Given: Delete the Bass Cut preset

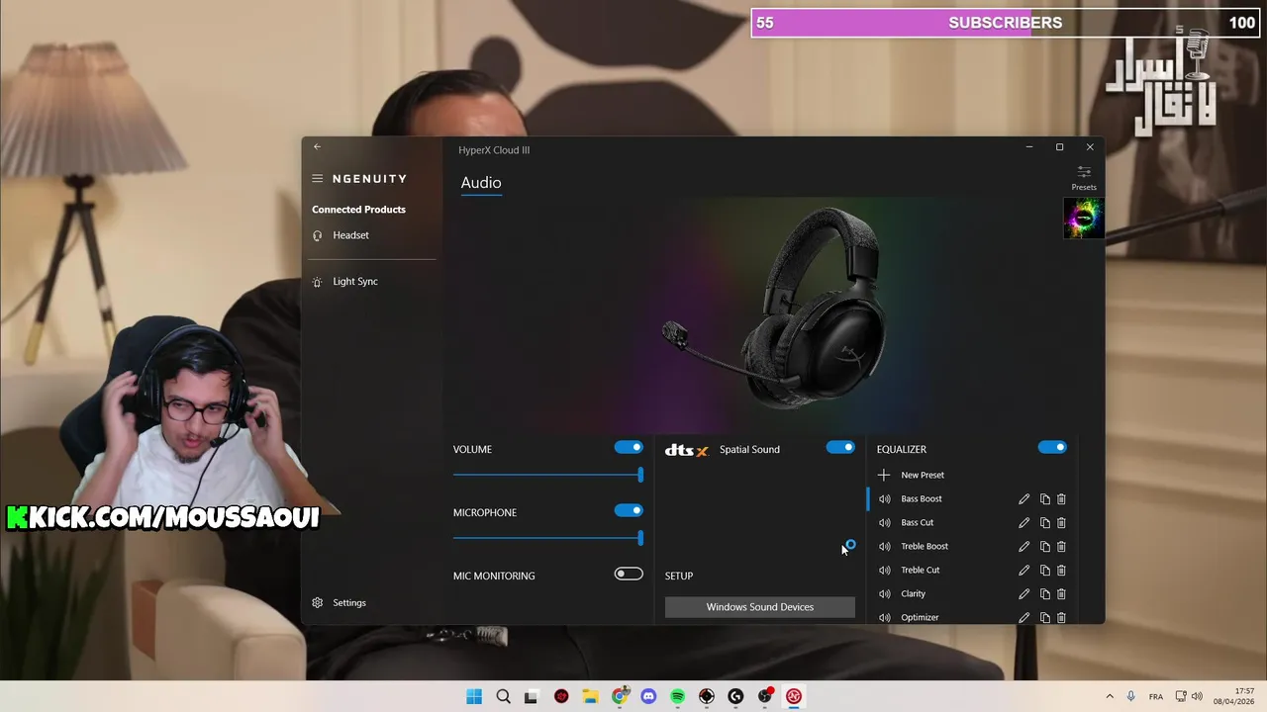Looking at the screenshot, I should tap(1061, 522).
